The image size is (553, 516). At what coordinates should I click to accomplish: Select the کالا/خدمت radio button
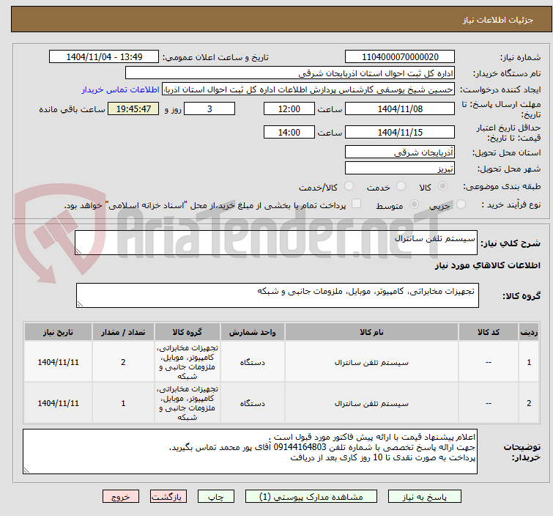[x=349, y=186]
